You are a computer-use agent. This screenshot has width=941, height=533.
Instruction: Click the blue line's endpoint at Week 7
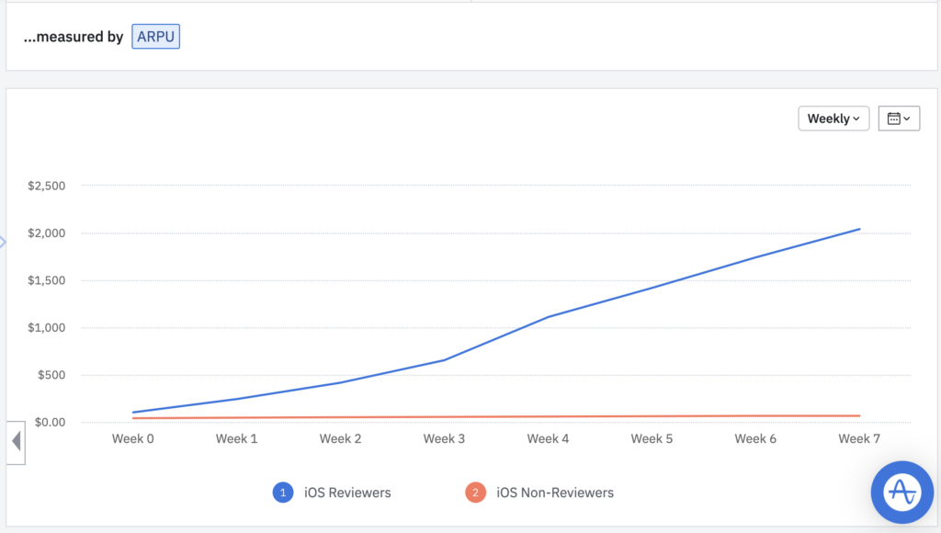[x=859, y=229]
